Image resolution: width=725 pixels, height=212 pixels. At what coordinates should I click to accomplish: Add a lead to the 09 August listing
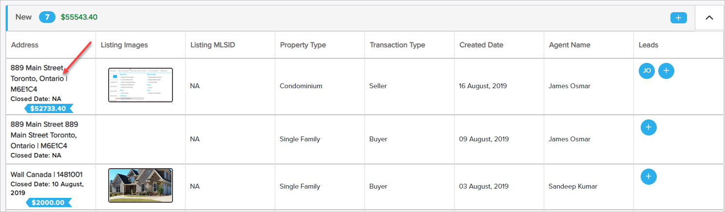pyautogui.click(x=648, y=127)
